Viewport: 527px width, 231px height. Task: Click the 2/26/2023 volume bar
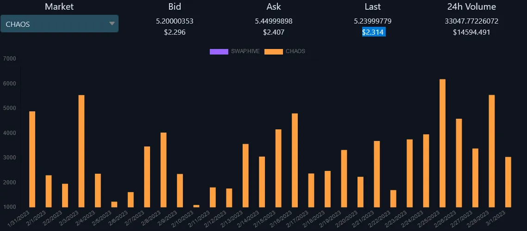[x=459, y=163]
